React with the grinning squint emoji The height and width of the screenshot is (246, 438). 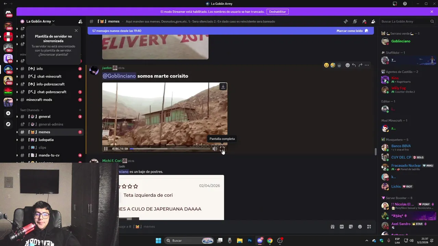pos(326,65)
